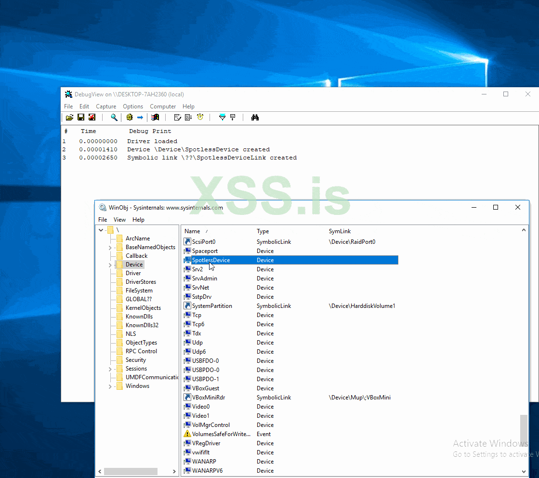The image size is (539, 478).
Task: Open the Computer menu in DebugView
Action: point(163,106)
